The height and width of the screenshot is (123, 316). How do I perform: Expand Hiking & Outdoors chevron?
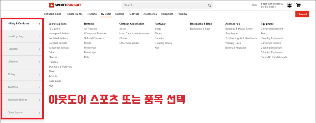pyautogui.click(x=39, y=24)
